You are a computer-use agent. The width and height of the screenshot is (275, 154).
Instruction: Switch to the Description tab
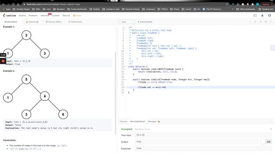(11, 22)
